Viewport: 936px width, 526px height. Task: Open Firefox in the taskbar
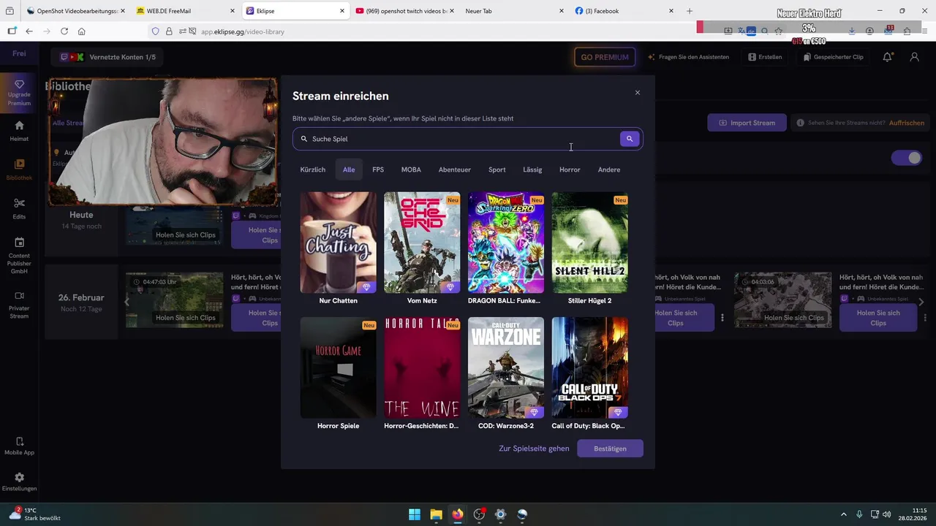(x=458, y=514)
